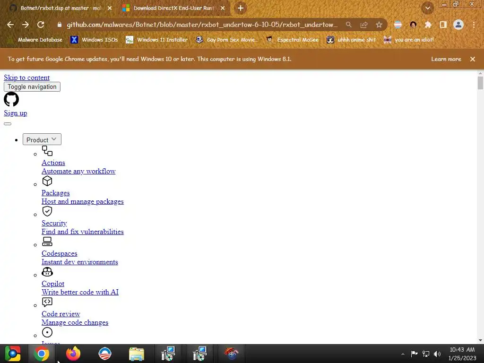
Task: Click the Sign up link
Action: click(16, 113)
